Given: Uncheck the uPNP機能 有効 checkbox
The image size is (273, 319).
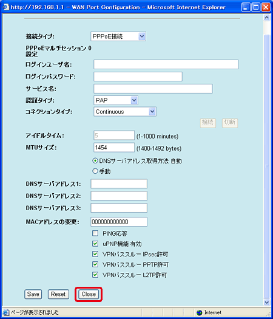Looking at the screenshot, I should tap(95, 244).
